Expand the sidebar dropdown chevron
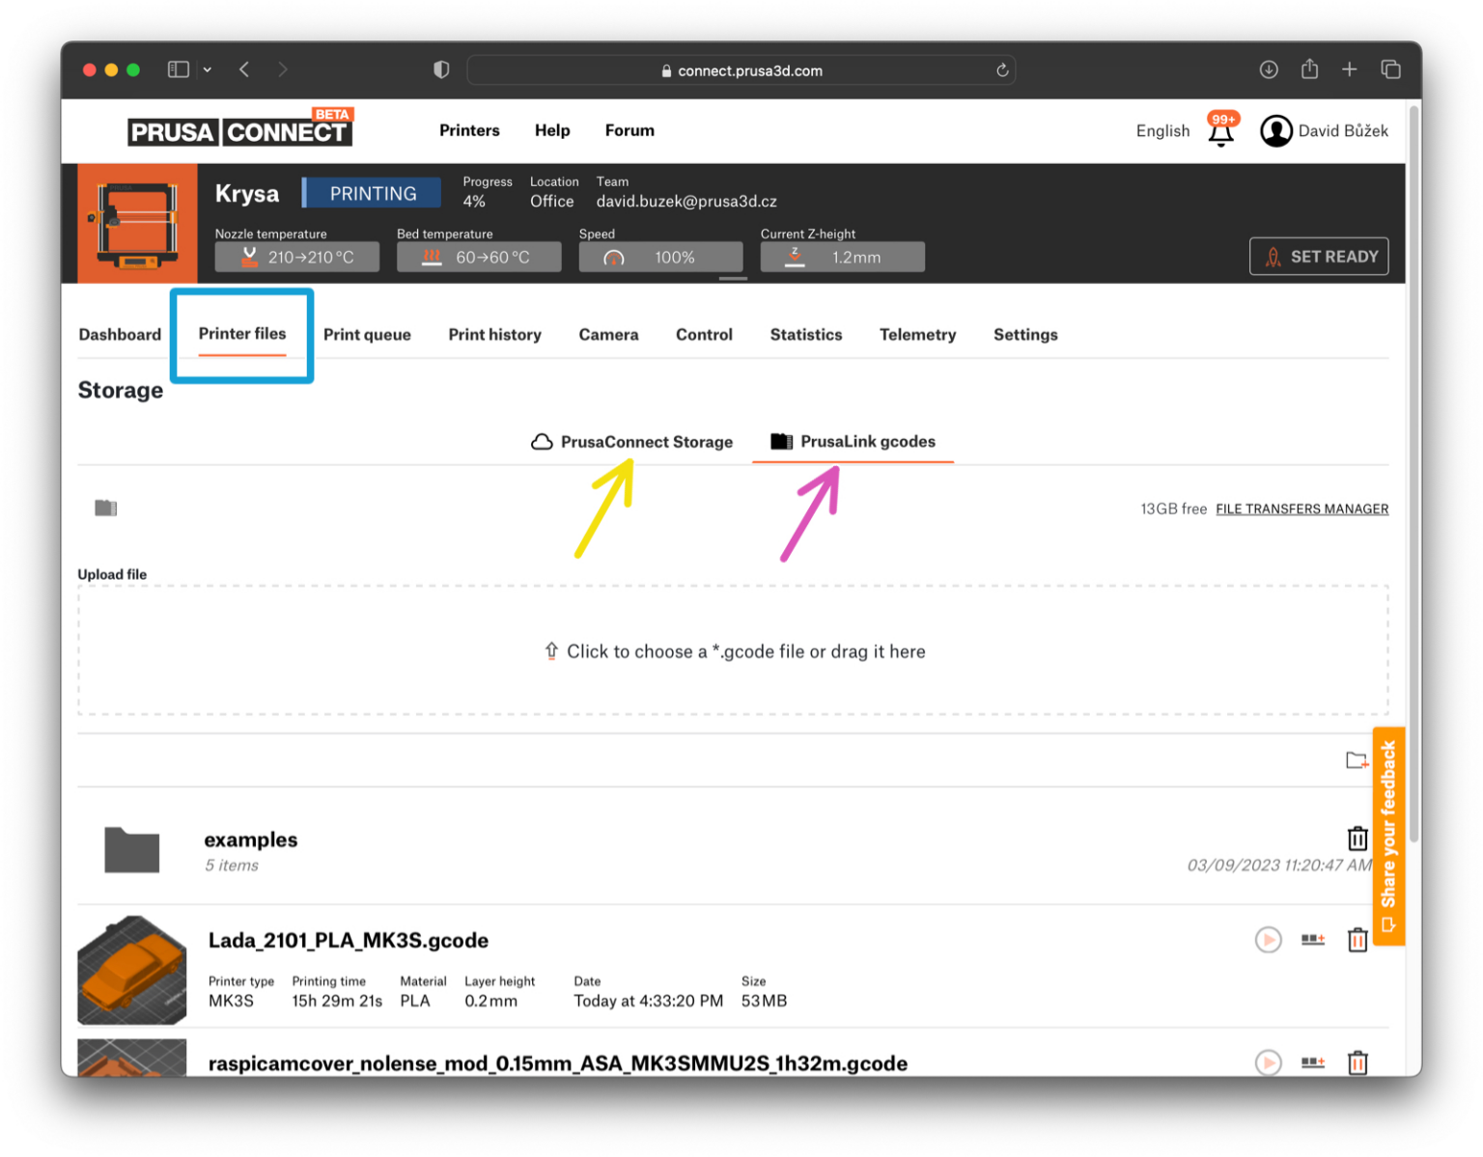Viewport: 1483px width, 1157px height. point(208,69)
